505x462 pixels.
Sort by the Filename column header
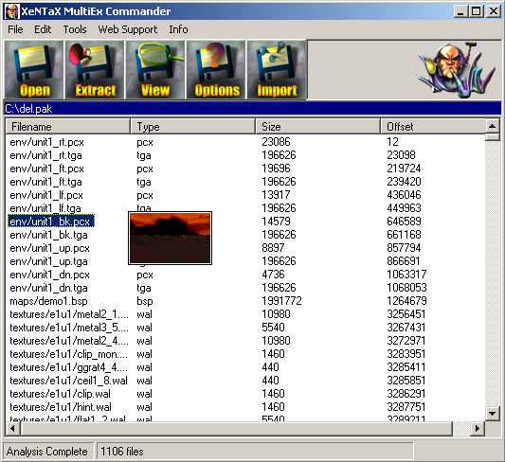tap(67, 127)
